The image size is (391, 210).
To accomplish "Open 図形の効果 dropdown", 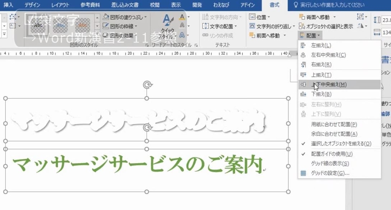I will pos(120,36).
